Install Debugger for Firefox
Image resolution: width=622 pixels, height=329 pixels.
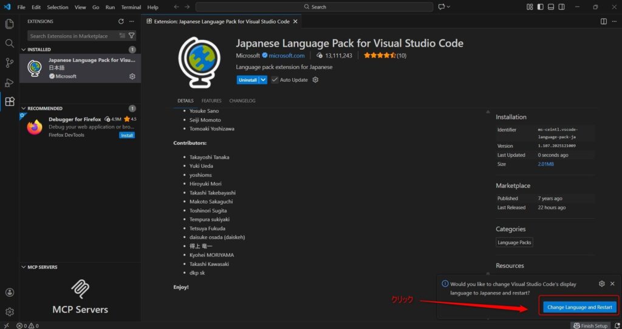point(127,135)
